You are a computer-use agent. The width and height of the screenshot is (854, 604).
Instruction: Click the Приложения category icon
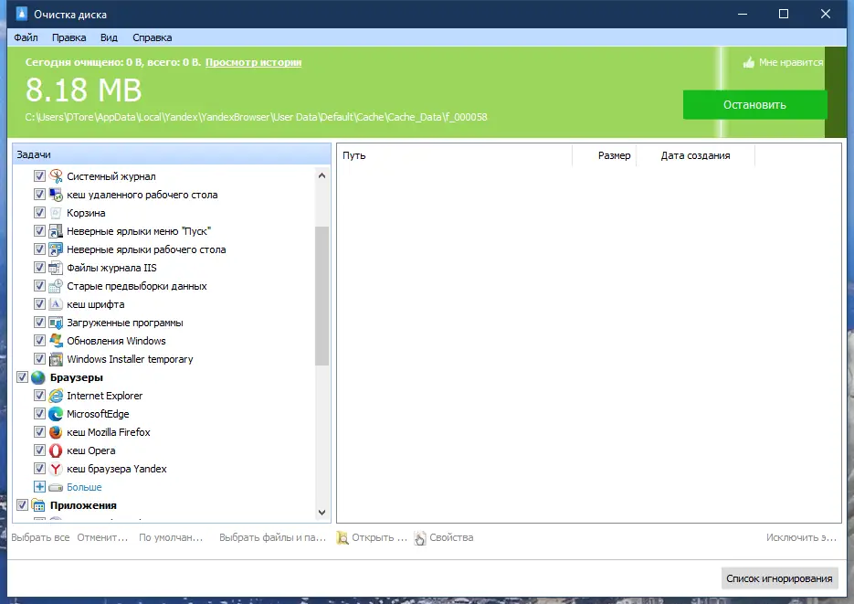click(x=38, y=505)
